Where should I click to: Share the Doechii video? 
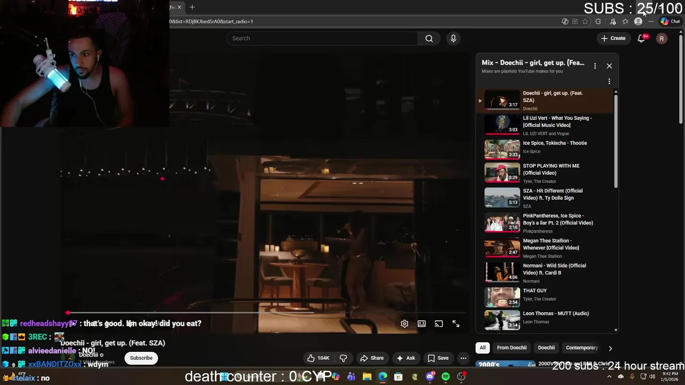(371, 358)
